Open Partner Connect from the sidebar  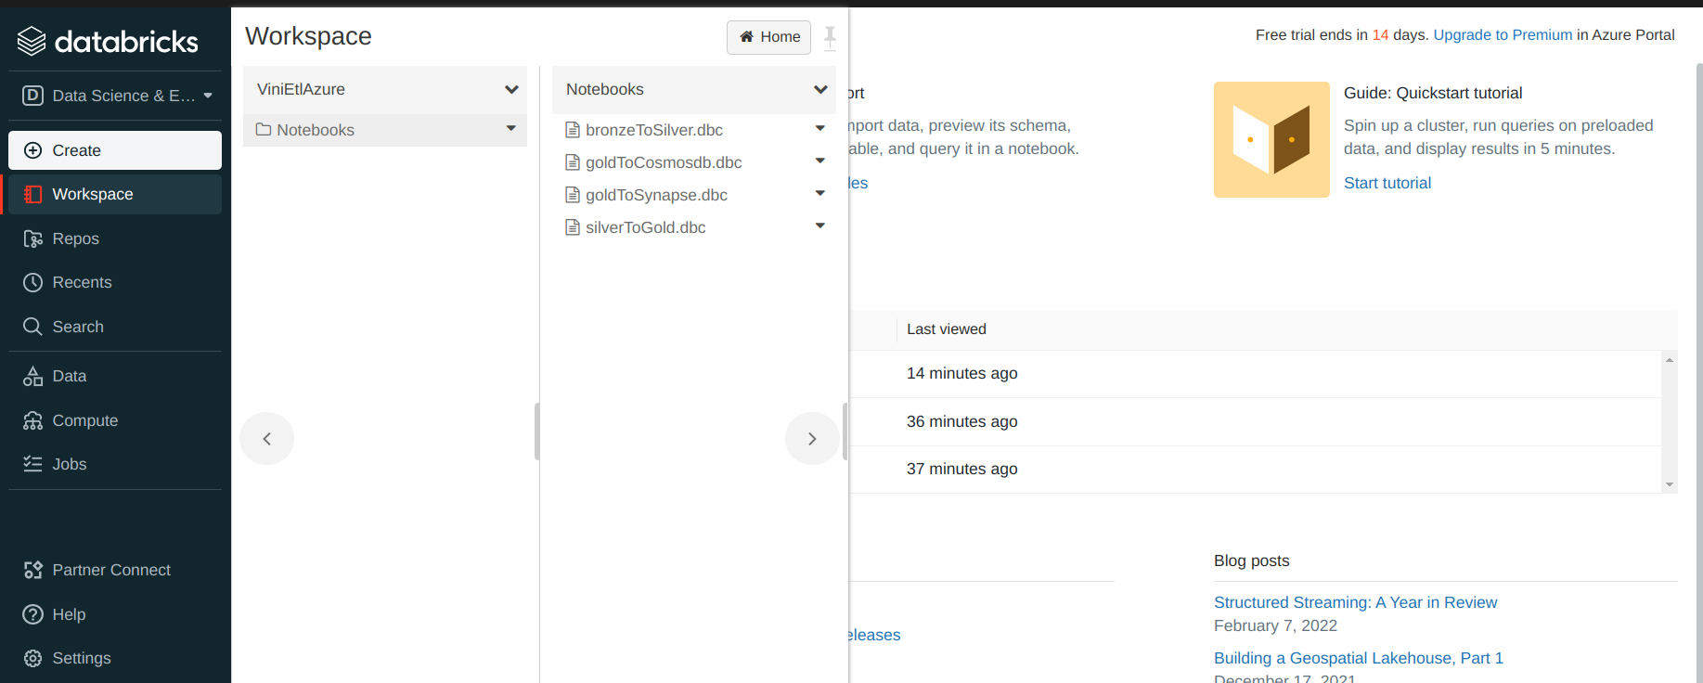tap(115, 570)
